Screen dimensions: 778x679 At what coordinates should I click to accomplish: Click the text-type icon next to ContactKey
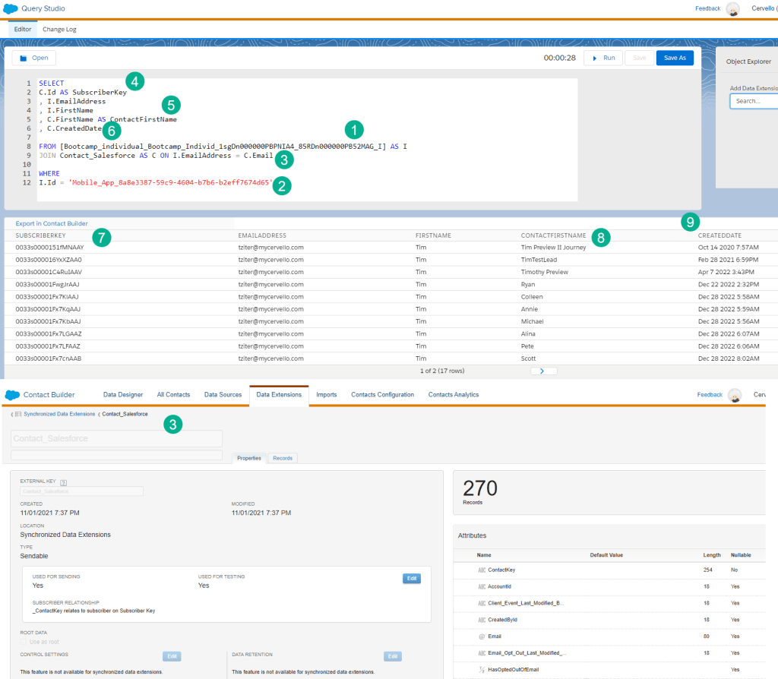coord(482,570)
